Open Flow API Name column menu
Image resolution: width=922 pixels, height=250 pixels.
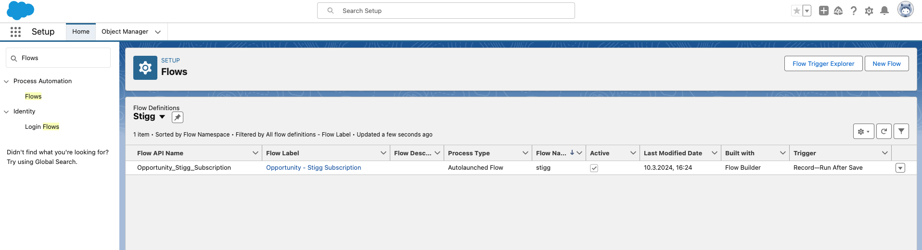[256, 153]
